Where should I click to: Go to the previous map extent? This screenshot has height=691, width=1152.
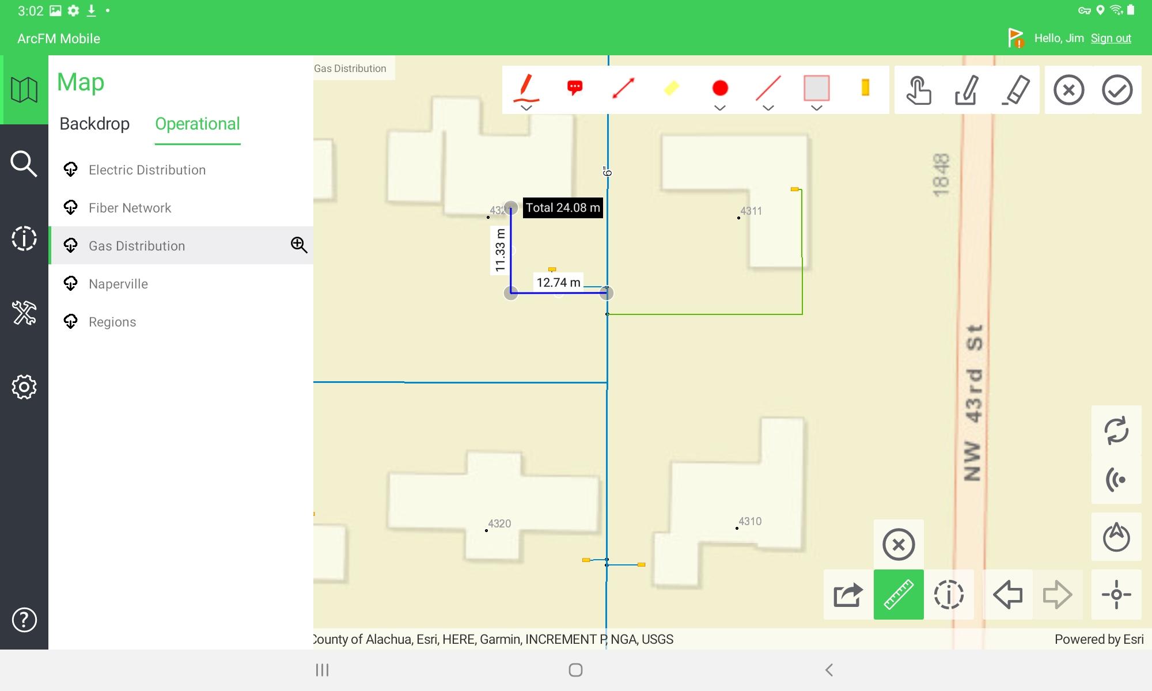1007,595
